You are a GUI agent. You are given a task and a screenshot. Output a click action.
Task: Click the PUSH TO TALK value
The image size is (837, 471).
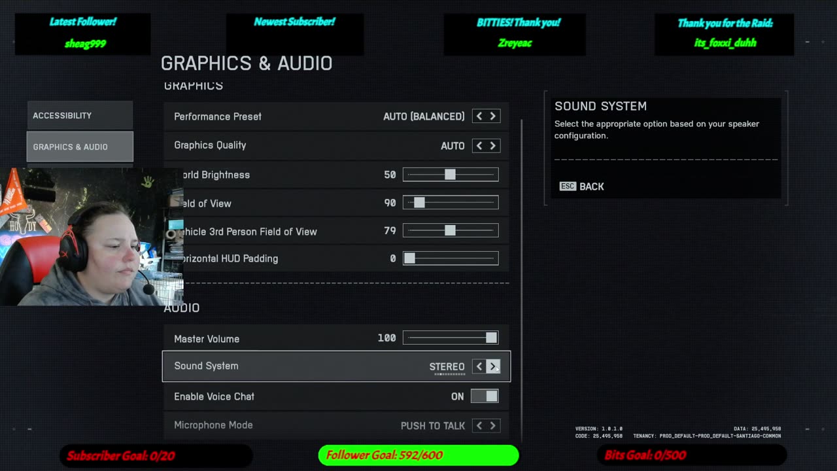(433, 426)
